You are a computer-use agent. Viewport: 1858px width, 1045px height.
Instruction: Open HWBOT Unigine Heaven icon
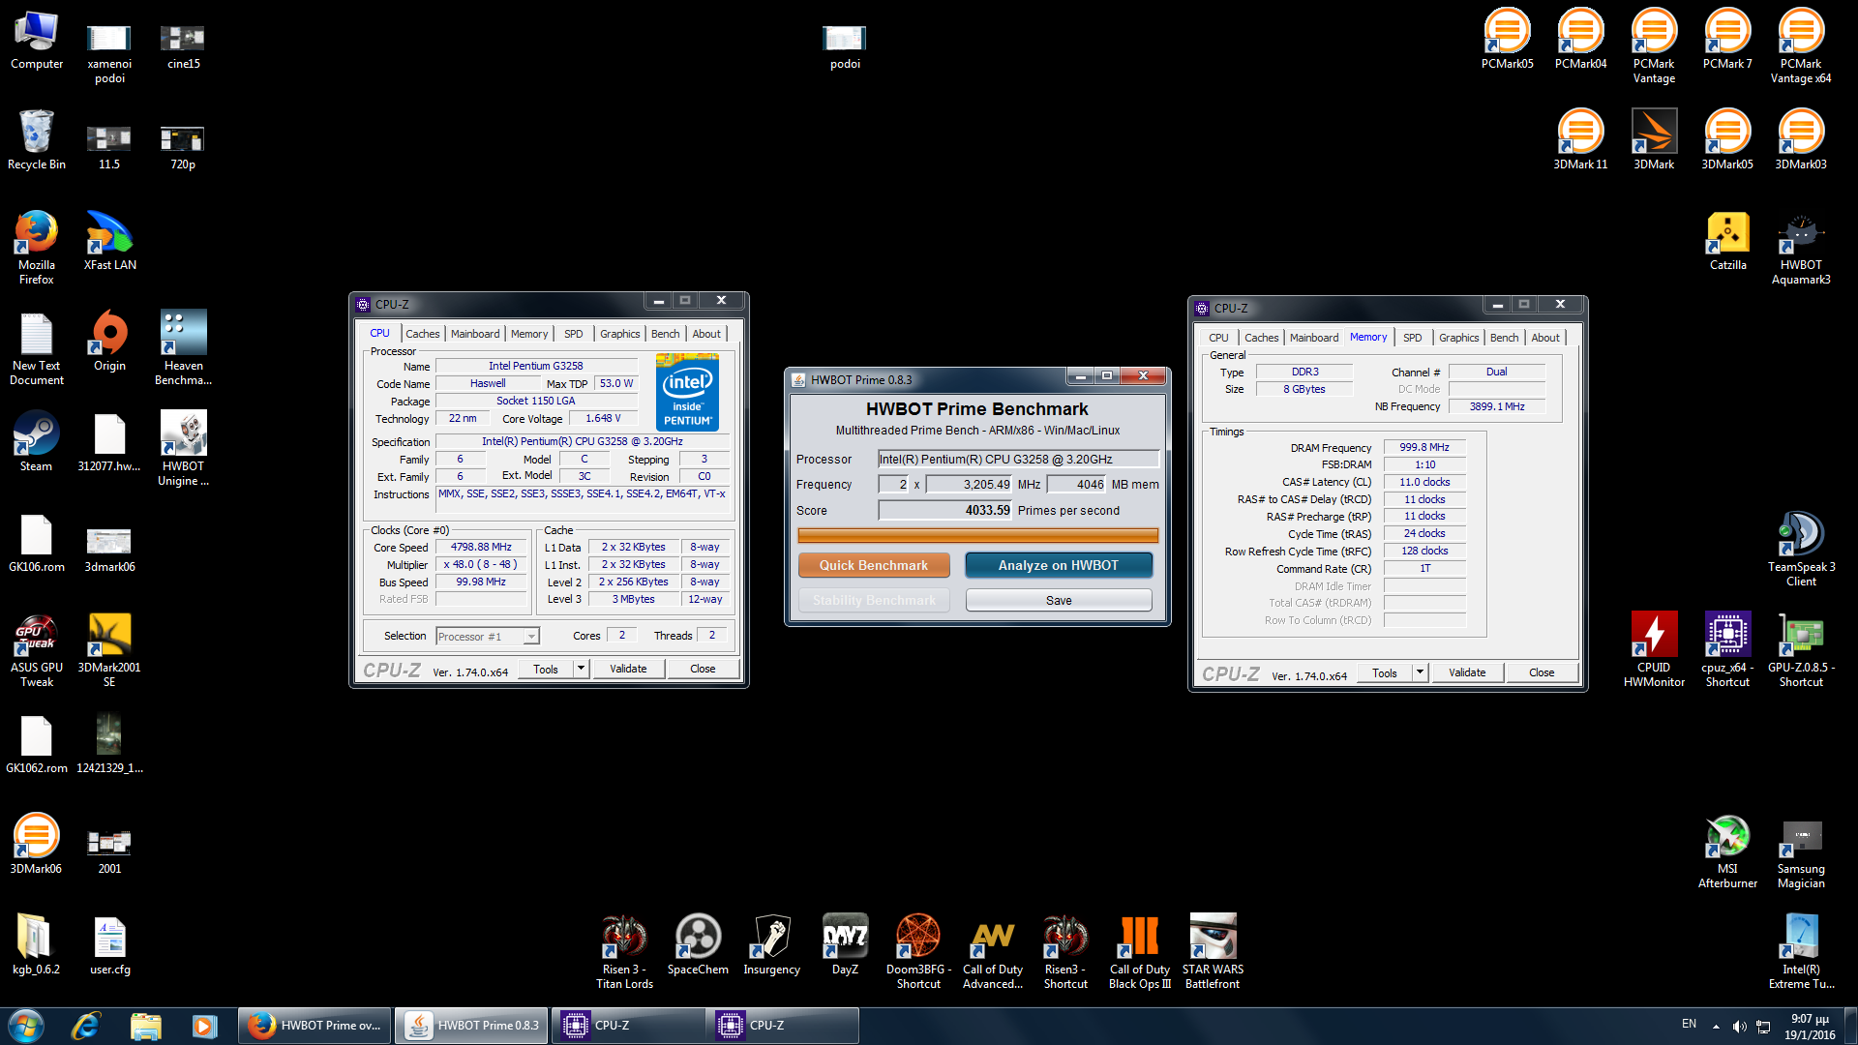point(183,449)
